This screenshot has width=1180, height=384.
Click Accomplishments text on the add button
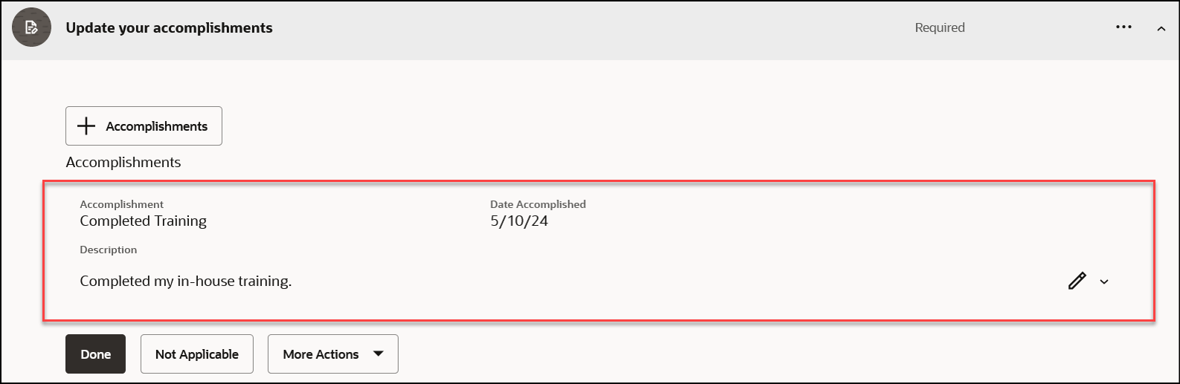tap(156, 126)
